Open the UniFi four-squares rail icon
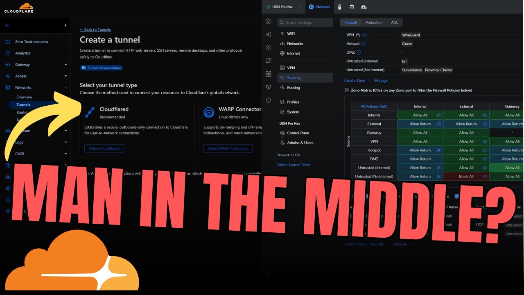This screenshot has height=295, width=524. 269,74
